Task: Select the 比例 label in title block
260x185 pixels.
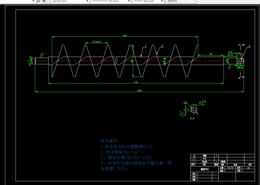Action: pos(222,168)
